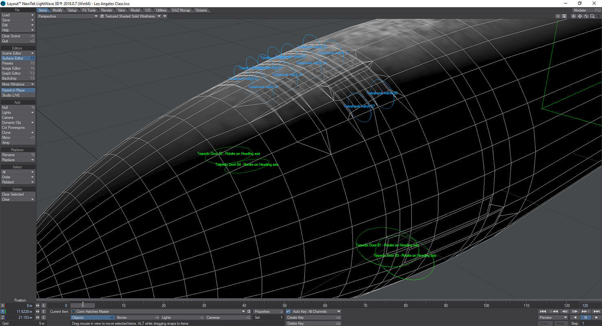Click the frame slider handle on the timeline
The image size is (602, 326).
(83, 305)
